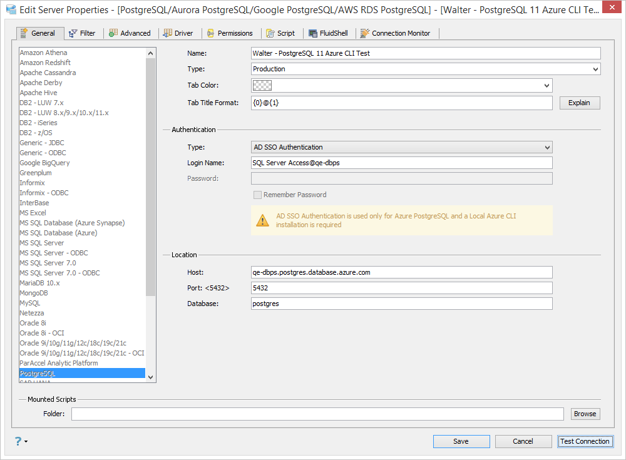
Task: Toggle the Remember Password checkbox
Action: click(257, 195)
